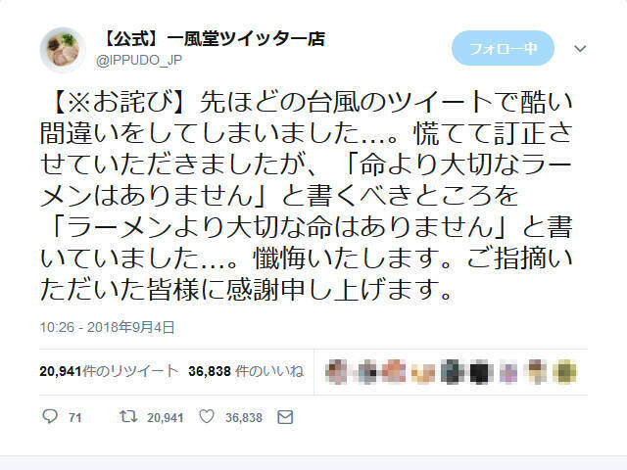Click the last olive liker avatar

pos(564,372)
